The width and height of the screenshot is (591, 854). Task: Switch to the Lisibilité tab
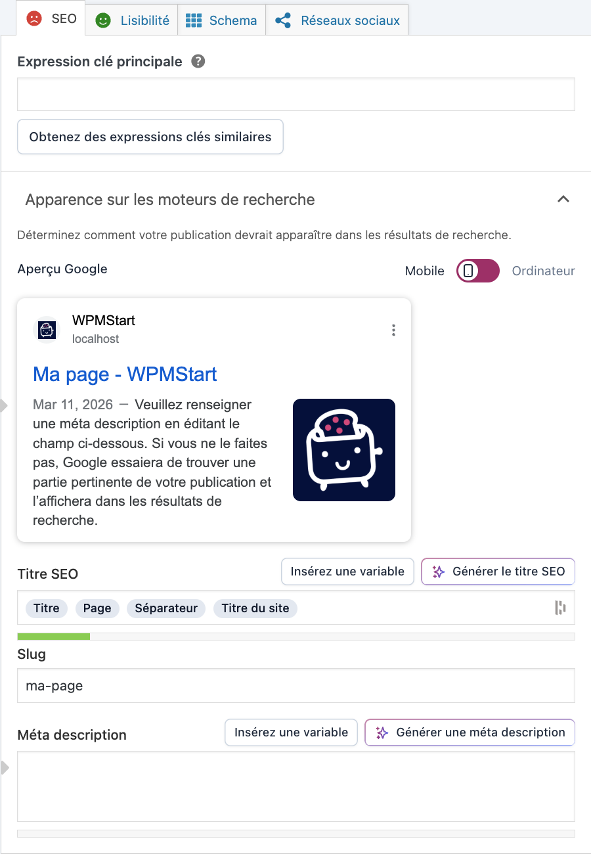click(x=132, y=20)
